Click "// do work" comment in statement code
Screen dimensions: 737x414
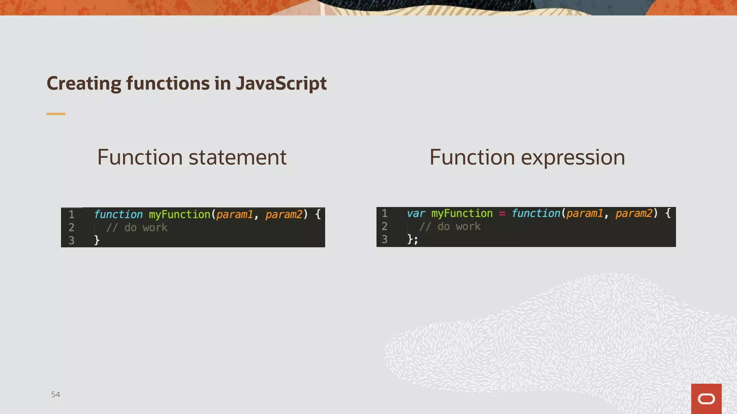click(137, 227)
